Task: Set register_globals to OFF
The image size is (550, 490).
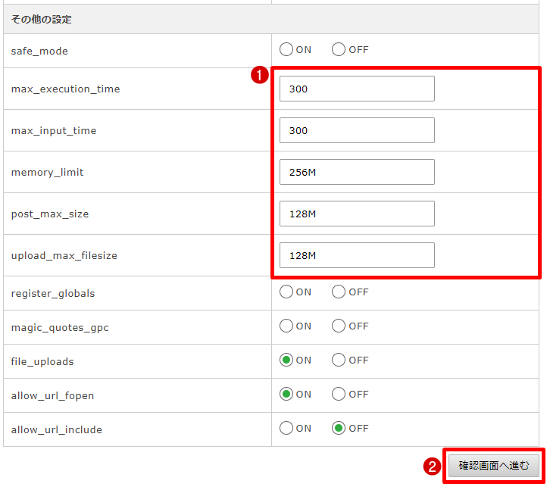Action: pyautogui.click(x=339, y=292)
